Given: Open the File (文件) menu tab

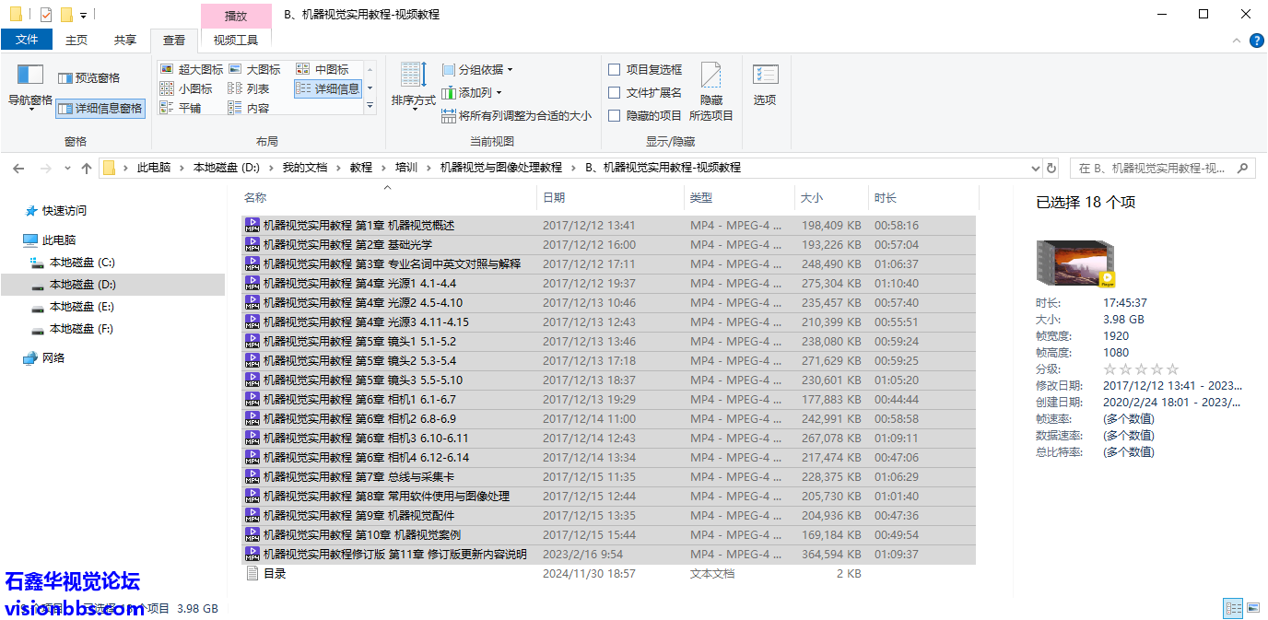Looking at the screenshot, I should click(x=27, y=40).
